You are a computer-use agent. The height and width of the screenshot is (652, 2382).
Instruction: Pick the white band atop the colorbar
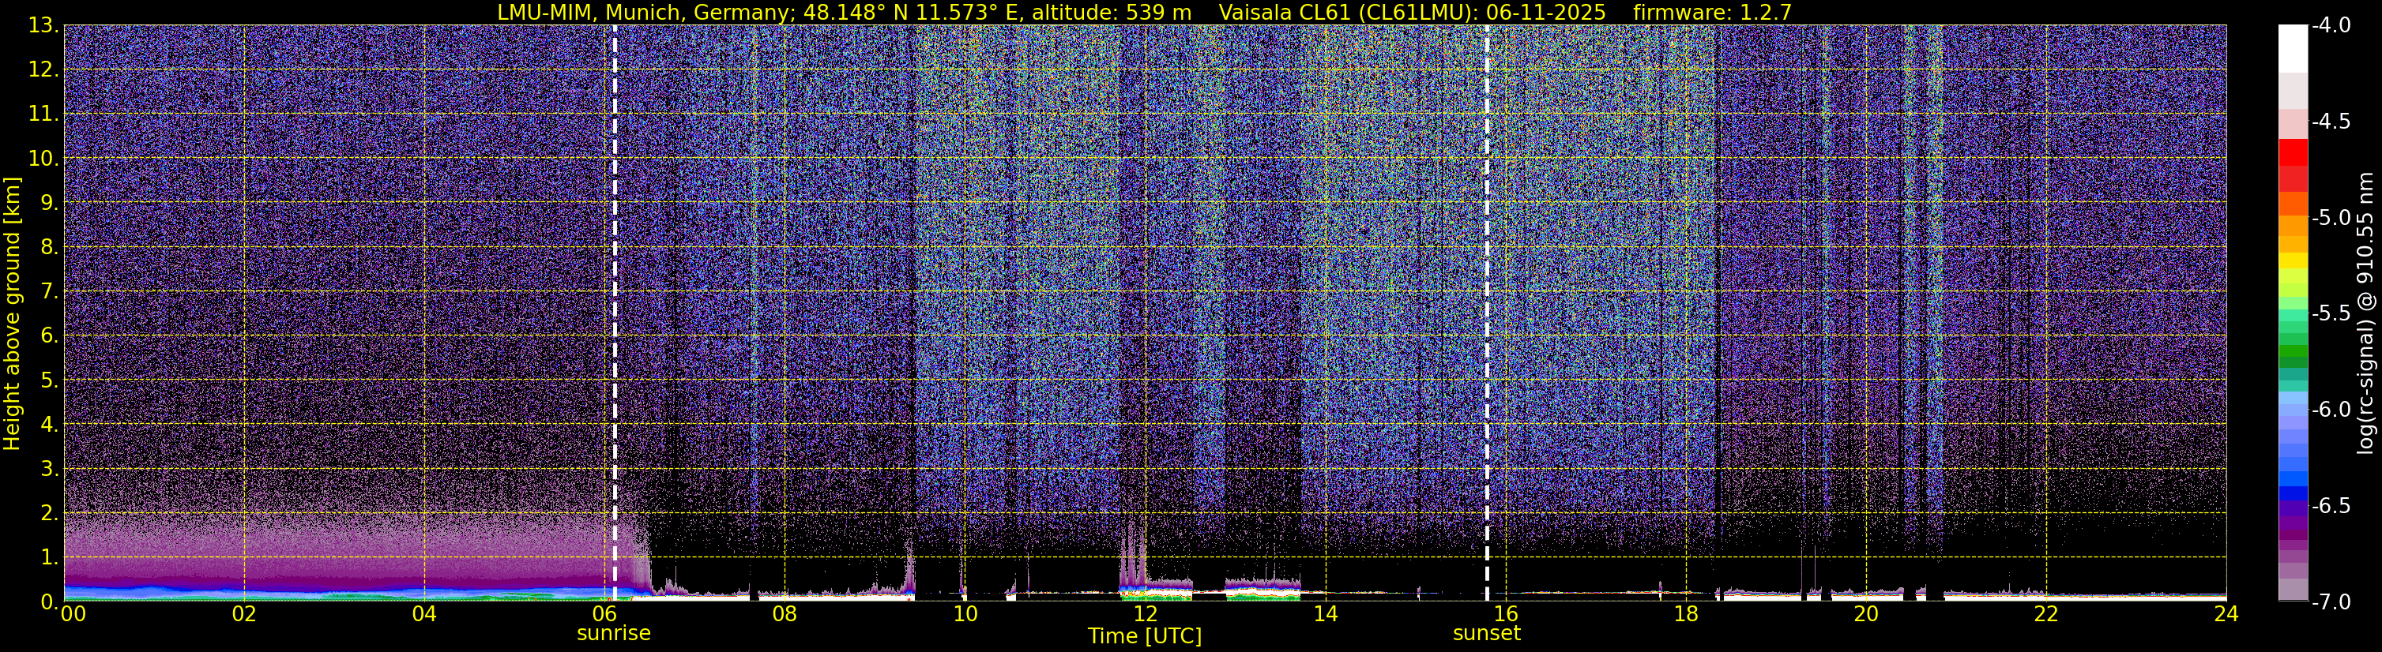(x=2294, y=48)
